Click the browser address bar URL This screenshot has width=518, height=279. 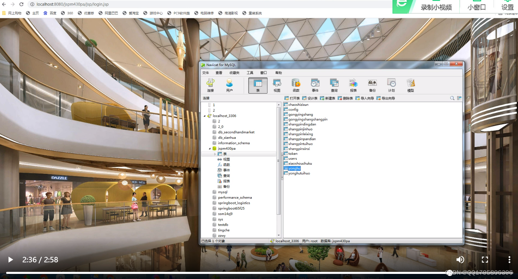(x=73, y=4)
